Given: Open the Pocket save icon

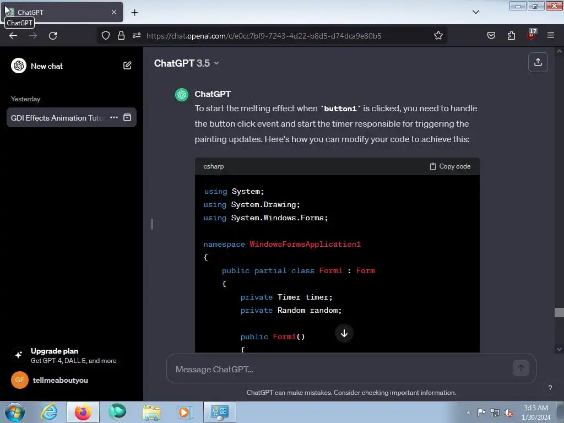Looking at the screenshot, I should pyautogui.click(x=491, y=36).
